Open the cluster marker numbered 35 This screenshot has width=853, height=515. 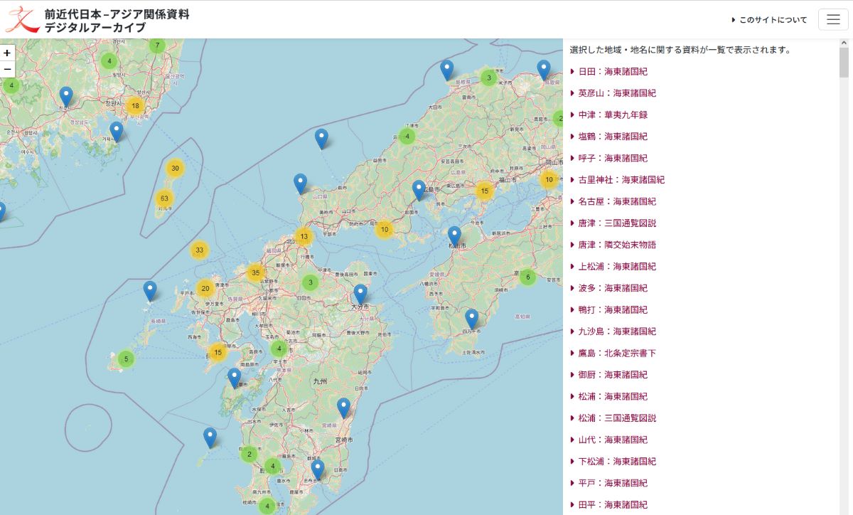tap(255, 272)
